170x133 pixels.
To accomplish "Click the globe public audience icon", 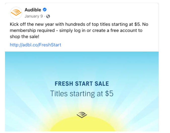I will pyautogui.click(x=48, y=16).
